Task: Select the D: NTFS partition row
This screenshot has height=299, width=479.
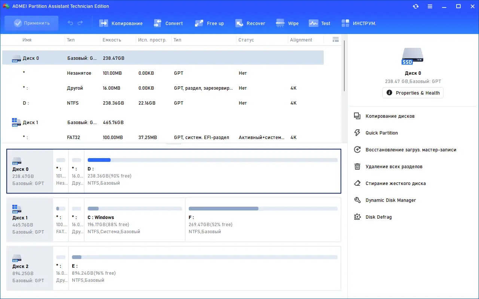Action: click(x=163, y=103)
